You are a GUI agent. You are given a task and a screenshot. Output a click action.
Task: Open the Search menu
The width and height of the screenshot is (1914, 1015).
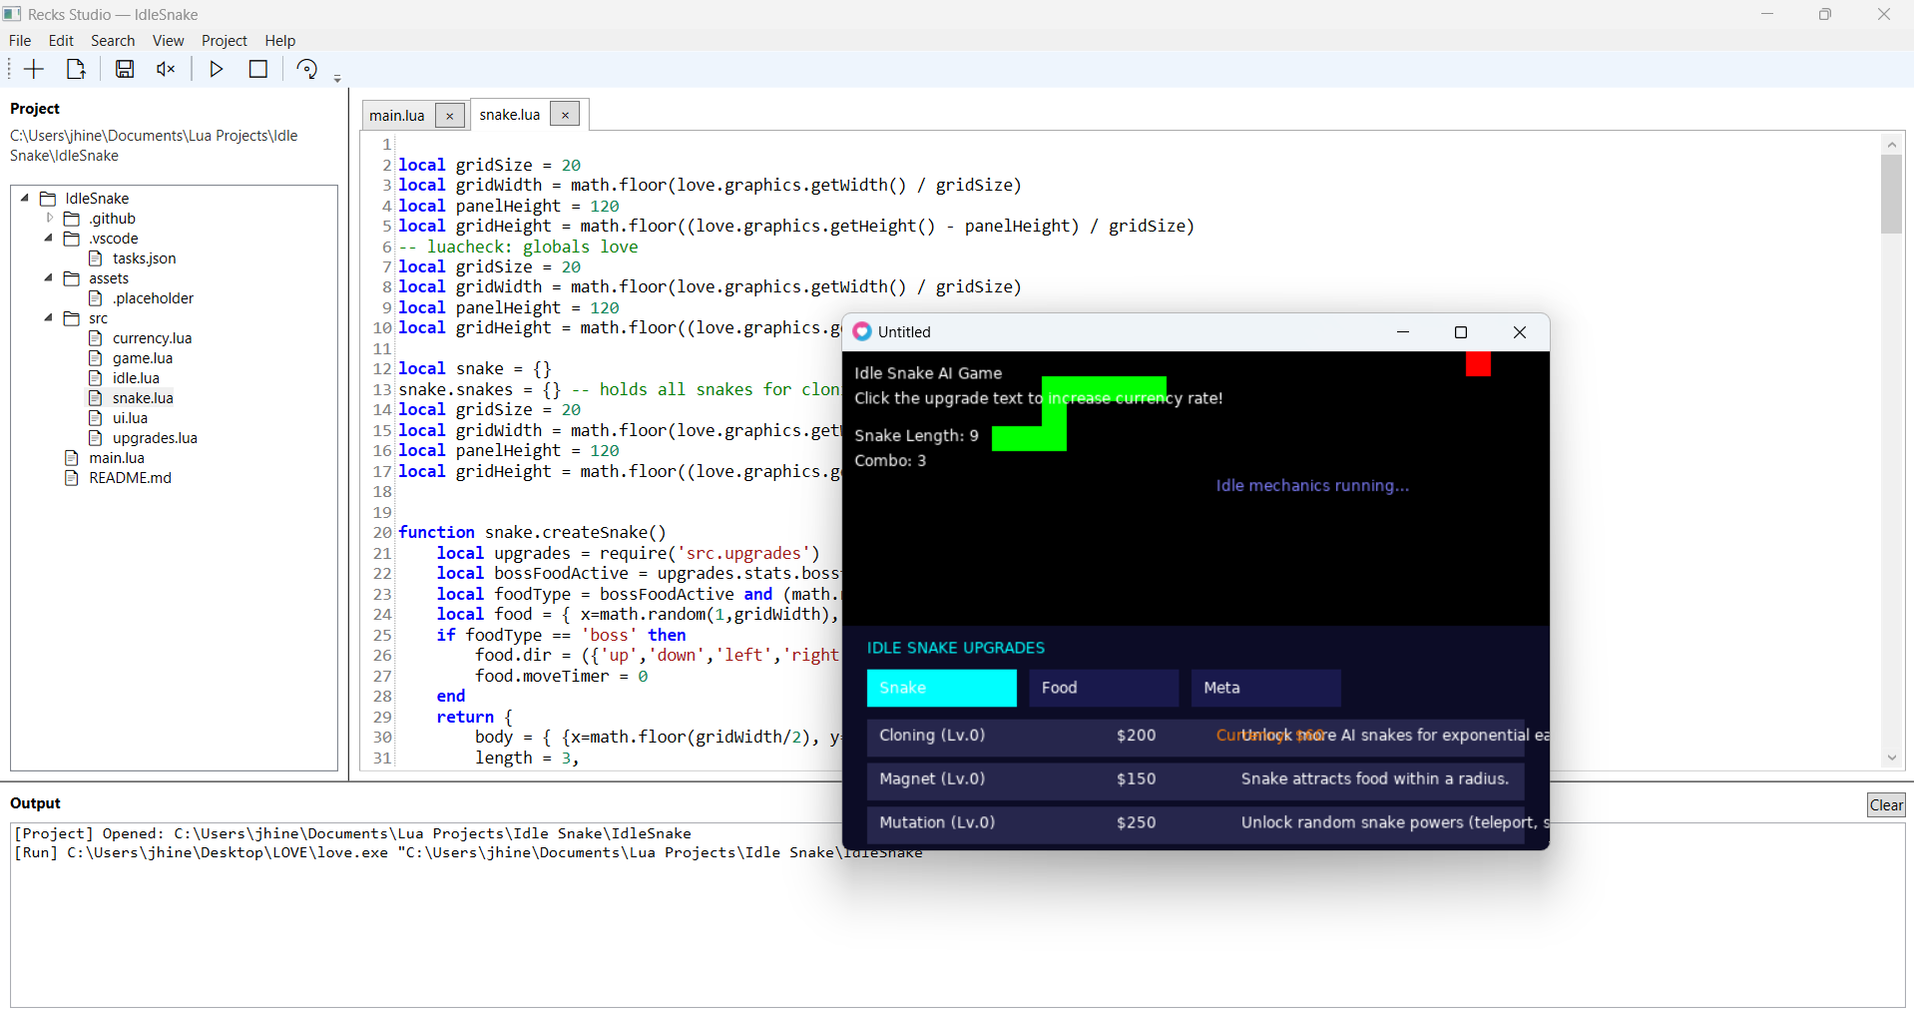[x=113, y=41]
